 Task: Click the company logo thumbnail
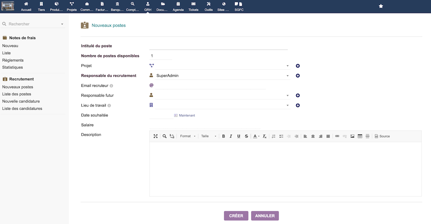8,6
